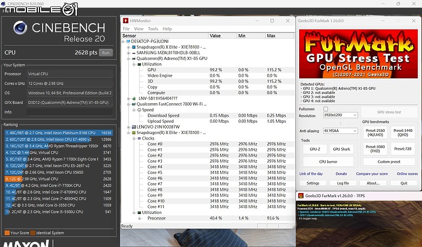
Task: Click the Cinebench title bar icon
Action: pyautogui.click(x=3, y=4)
